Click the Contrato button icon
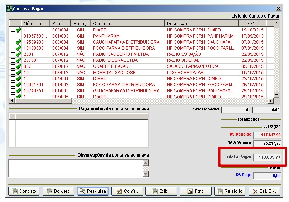This screenshot has width=289, height=202. [x=15, y=191]
